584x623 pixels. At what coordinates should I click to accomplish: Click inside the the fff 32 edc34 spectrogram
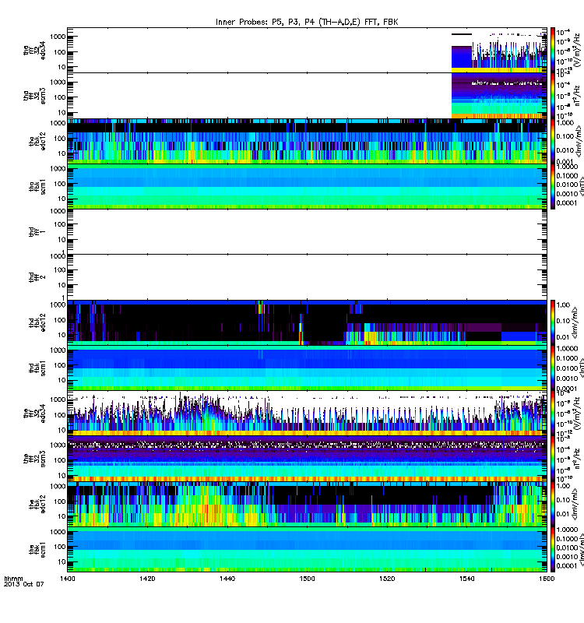pyautogui.click(x=307, y=414)
